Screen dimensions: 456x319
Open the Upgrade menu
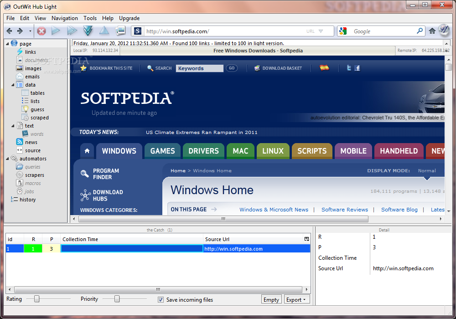click(129, 18)
